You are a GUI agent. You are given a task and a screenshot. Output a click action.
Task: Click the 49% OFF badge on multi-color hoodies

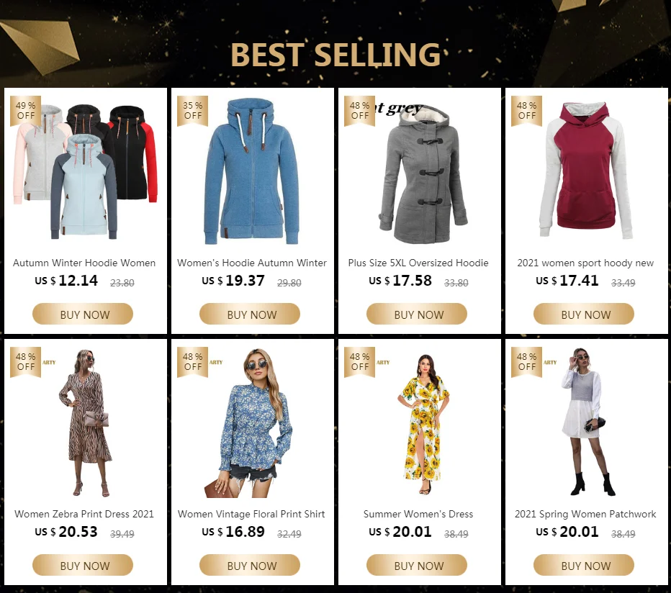click(26, 111)
